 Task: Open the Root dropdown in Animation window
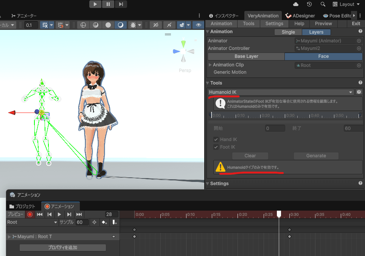click(x=32, y=222)
